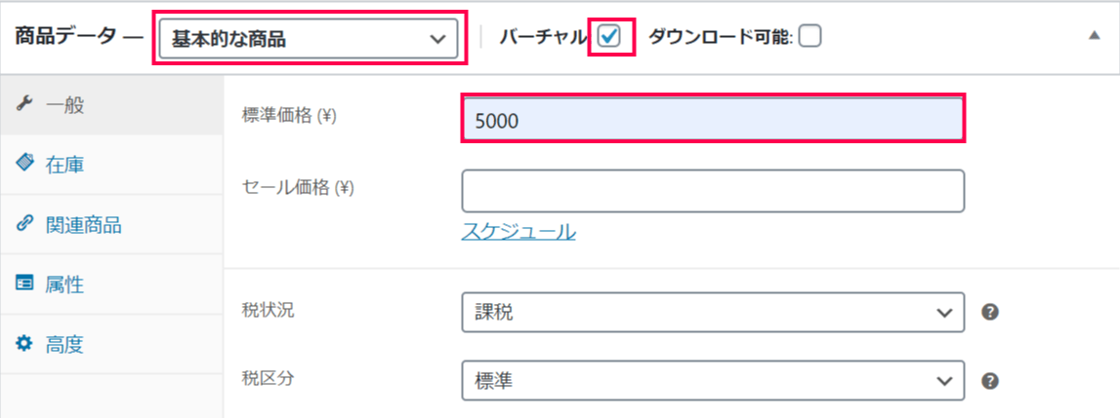Click the help icon next to 税区分

(989, 382)
